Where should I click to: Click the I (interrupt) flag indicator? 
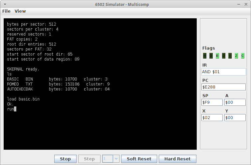tap(230, 56)
